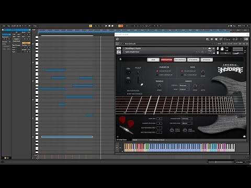Stop playback in the DAW transport

click(109, 26)
